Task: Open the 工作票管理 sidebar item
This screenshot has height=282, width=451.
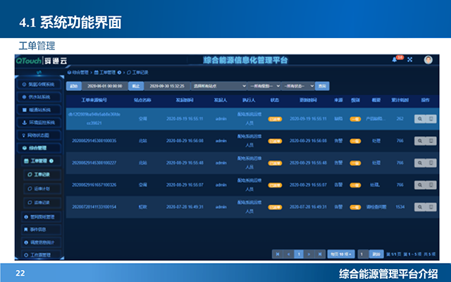Action: pyautogui.click(x=42, y=255)
